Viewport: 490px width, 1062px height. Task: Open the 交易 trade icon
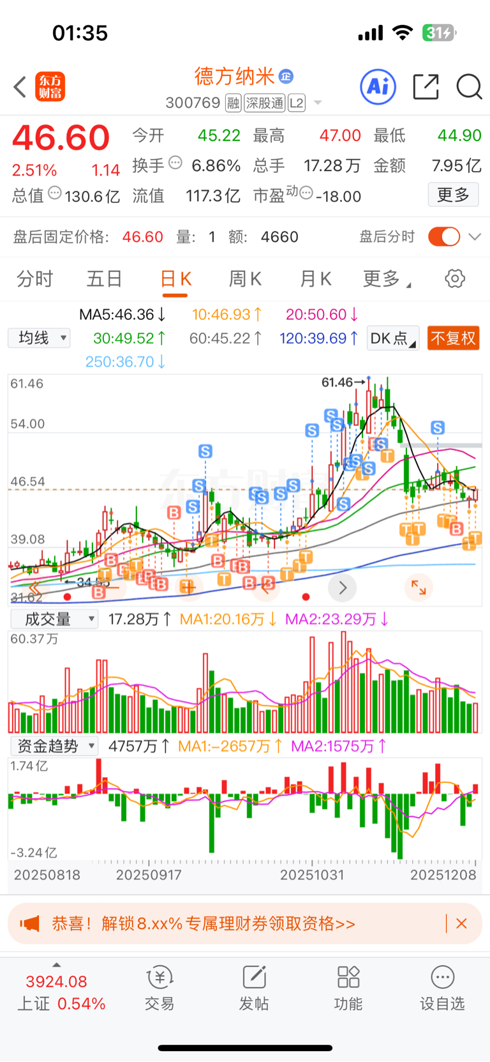coord(159,988)
